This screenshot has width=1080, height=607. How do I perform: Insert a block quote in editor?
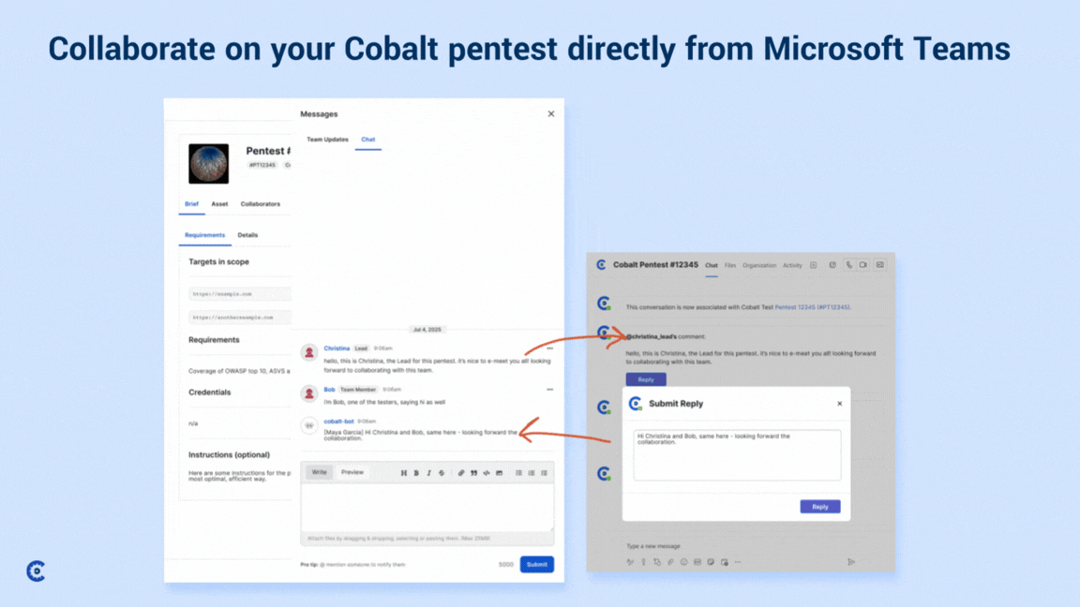coord(473,473)
